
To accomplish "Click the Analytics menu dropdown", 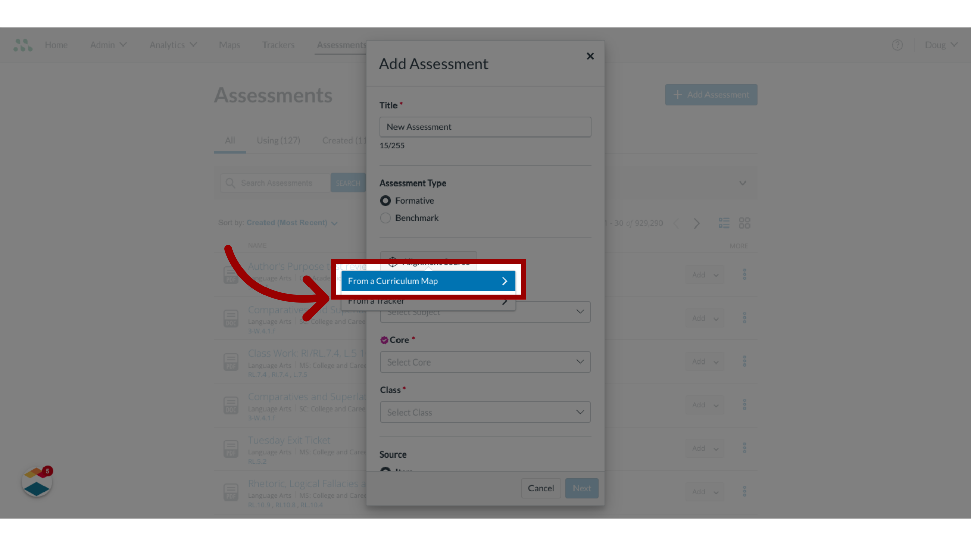I will coord(173,44).
